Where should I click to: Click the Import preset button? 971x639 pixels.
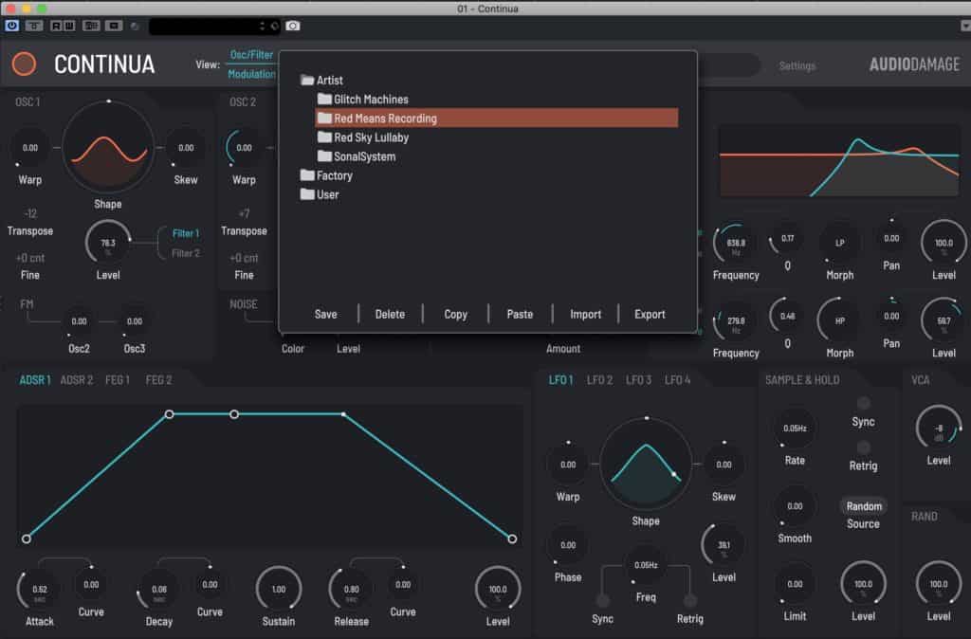click(x=586, y=314)
